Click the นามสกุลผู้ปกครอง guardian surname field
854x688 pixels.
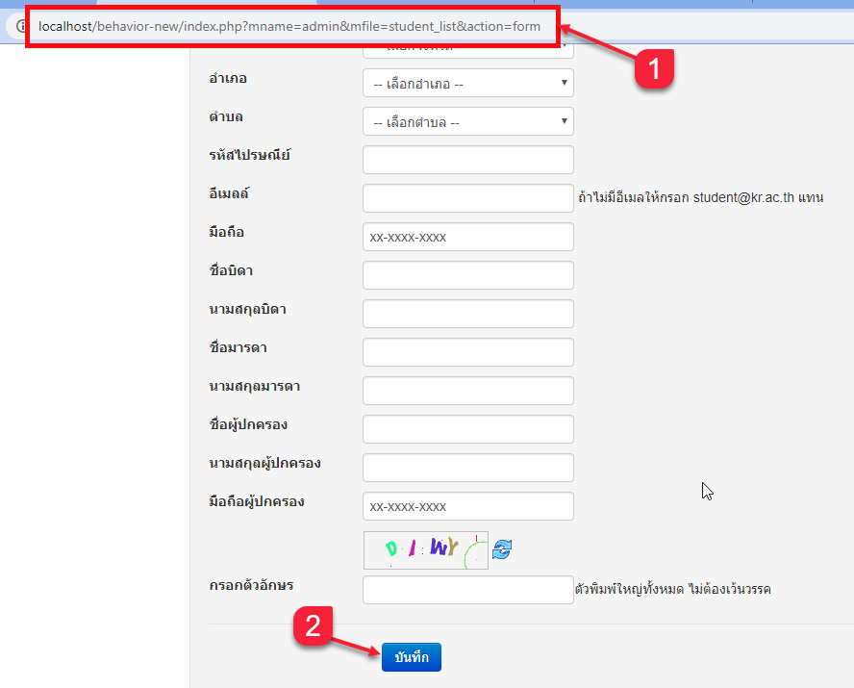click(467, 468)
